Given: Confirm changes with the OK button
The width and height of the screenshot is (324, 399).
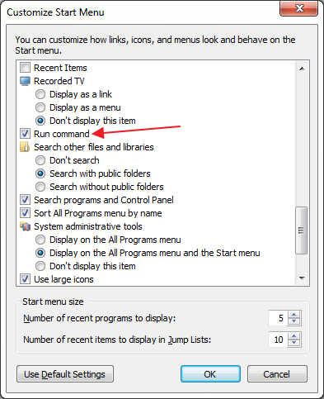Looking at the screenshot, I should tap(210, 374).
